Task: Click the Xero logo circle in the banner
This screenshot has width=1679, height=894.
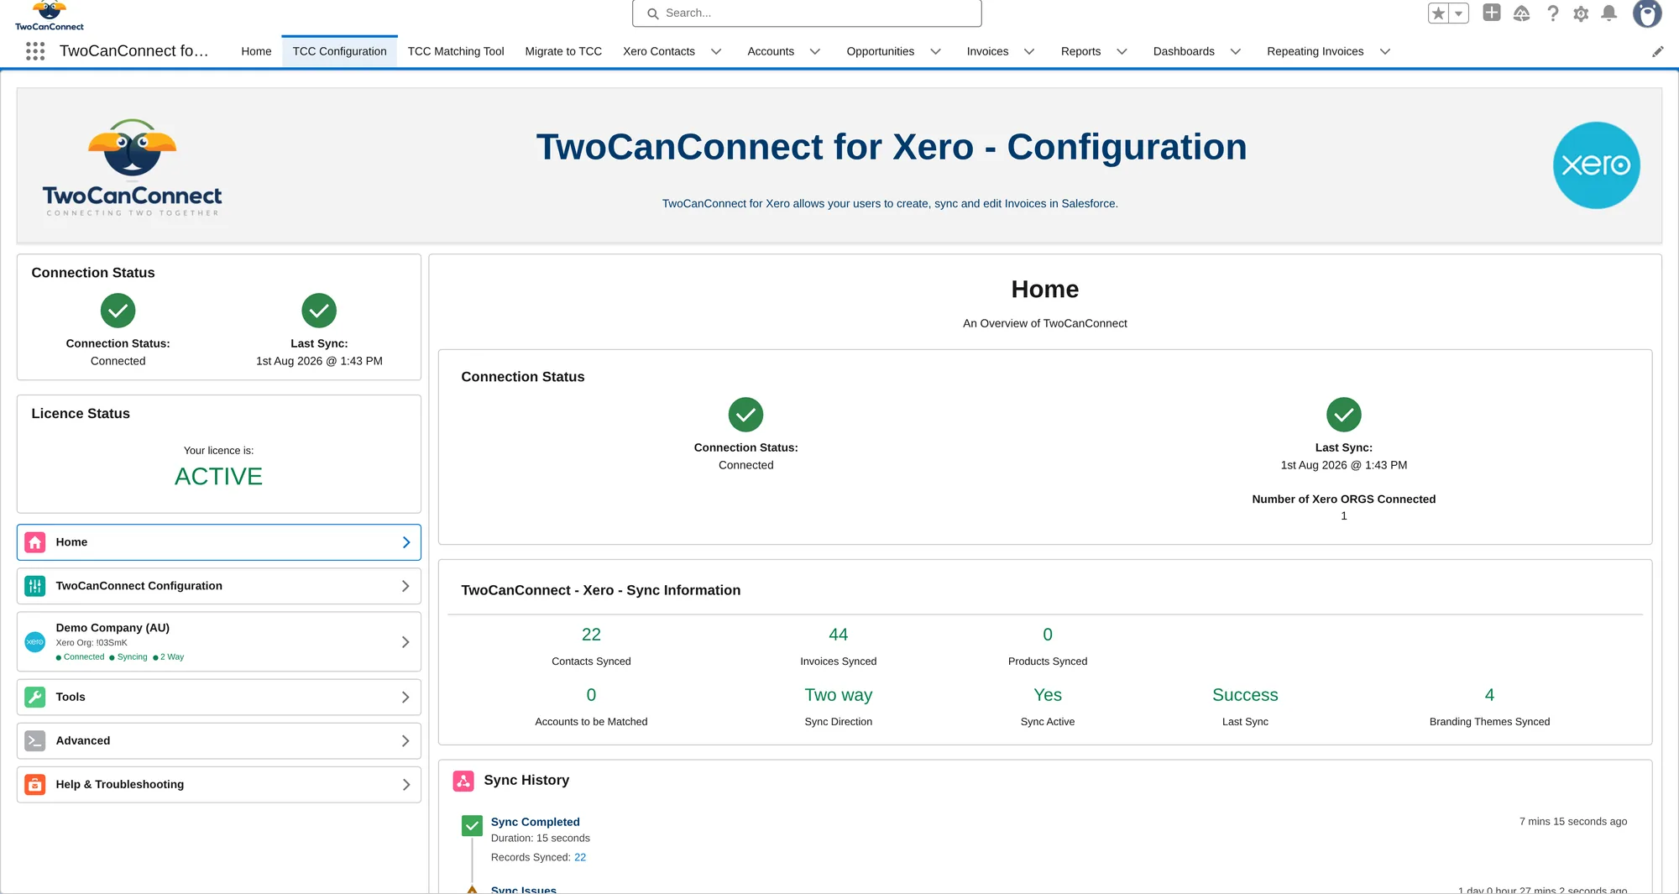Action: point(1596,165)
